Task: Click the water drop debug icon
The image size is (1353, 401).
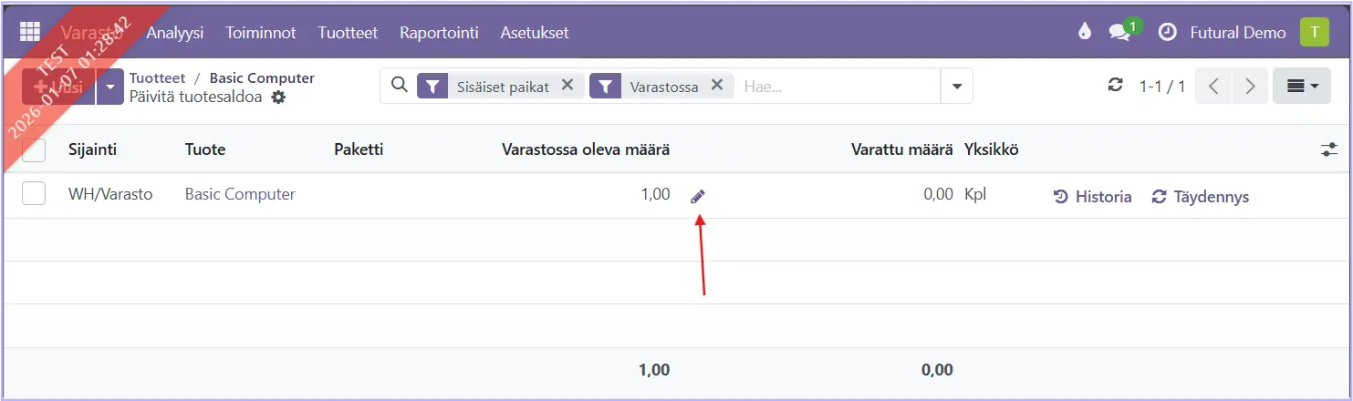Action: 1084,32
